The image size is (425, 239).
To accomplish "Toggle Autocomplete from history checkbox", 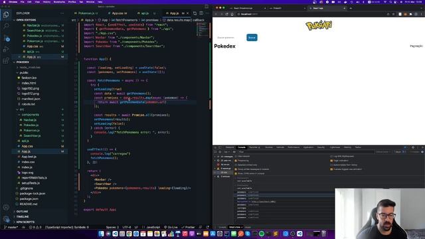I will pyautogui.click(x=331, y=165).
